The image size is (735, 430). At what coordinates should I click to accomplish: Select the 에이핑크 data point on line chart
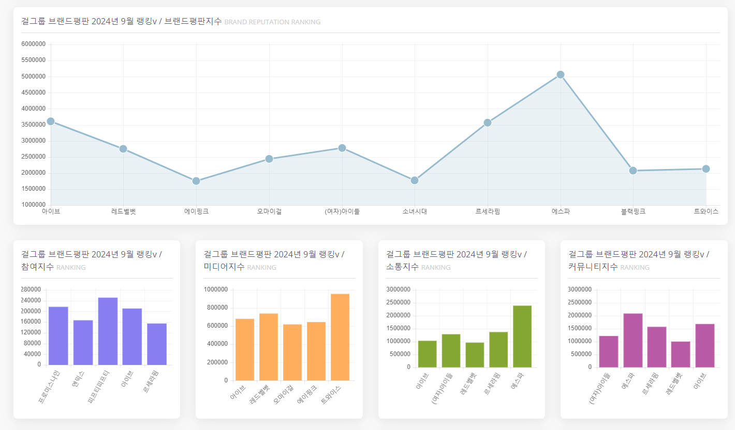pos(196,181)
